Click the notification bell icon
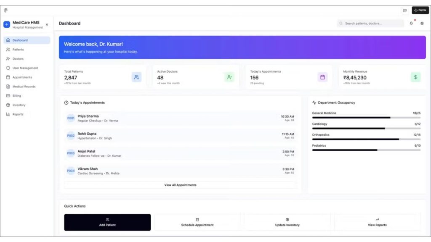The image size is (431, 242). [411, 24]
